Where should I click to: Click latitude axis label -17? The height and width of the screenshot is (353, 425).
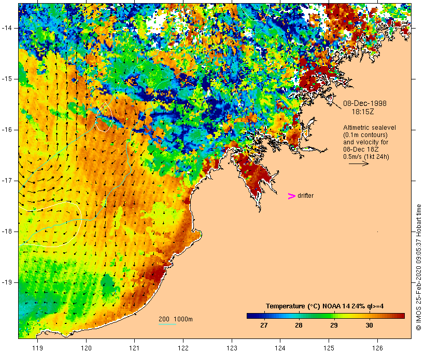7,181
